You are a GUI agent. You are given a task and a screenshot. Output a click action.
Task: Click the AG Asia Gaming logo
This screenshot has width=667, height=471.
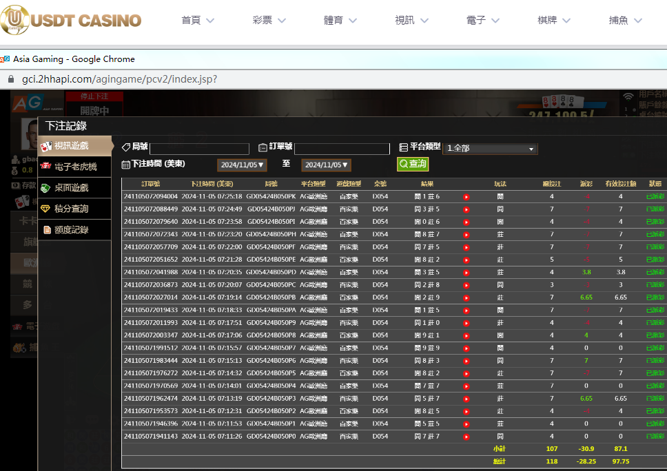[26, 103]
